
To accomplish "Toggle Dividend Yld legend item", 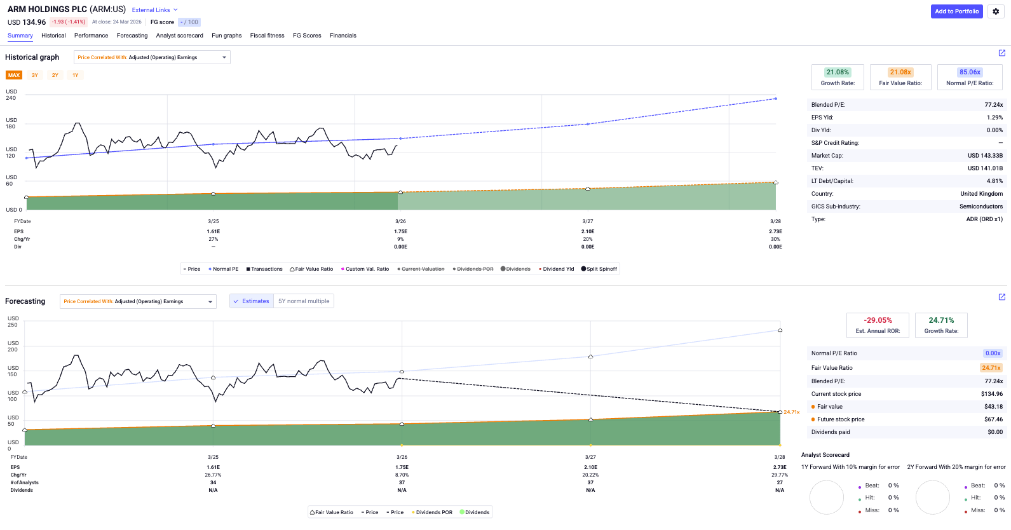I will 556,269.
